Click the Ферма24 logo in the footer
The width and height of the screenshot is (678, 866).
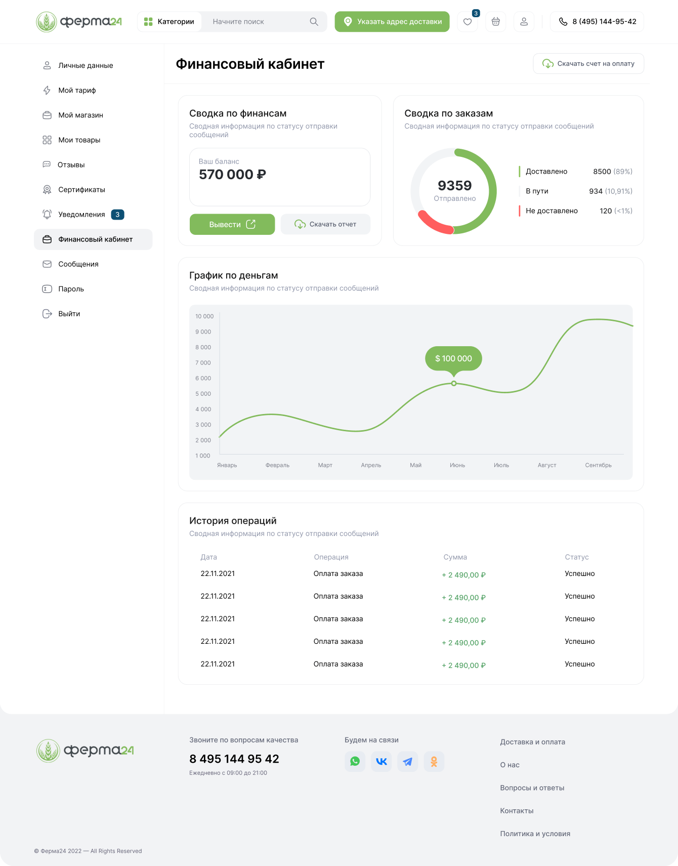click(x=85, y=751)
